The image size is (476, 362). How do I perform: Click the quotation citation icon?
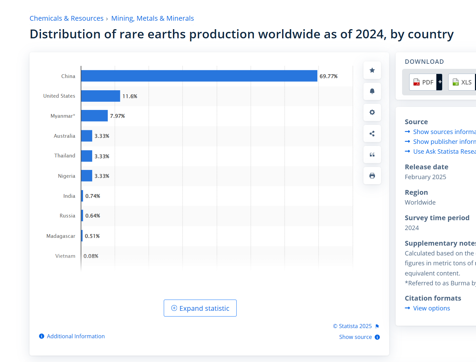pyautogui.click(x=372, y=155)
